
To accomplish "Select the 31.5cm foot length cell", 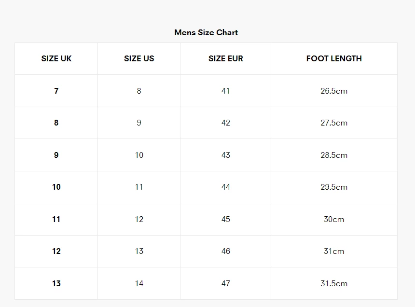I will pos(334,283).
